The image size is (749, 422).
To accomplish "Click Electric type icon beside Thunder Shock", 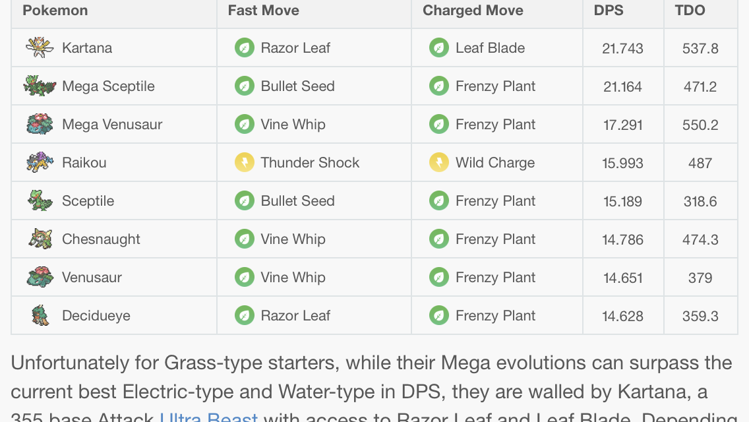I will 245,162.
